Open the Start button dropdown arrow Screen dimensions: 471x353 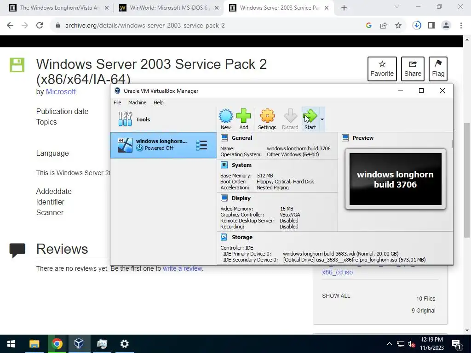(322, 120)
